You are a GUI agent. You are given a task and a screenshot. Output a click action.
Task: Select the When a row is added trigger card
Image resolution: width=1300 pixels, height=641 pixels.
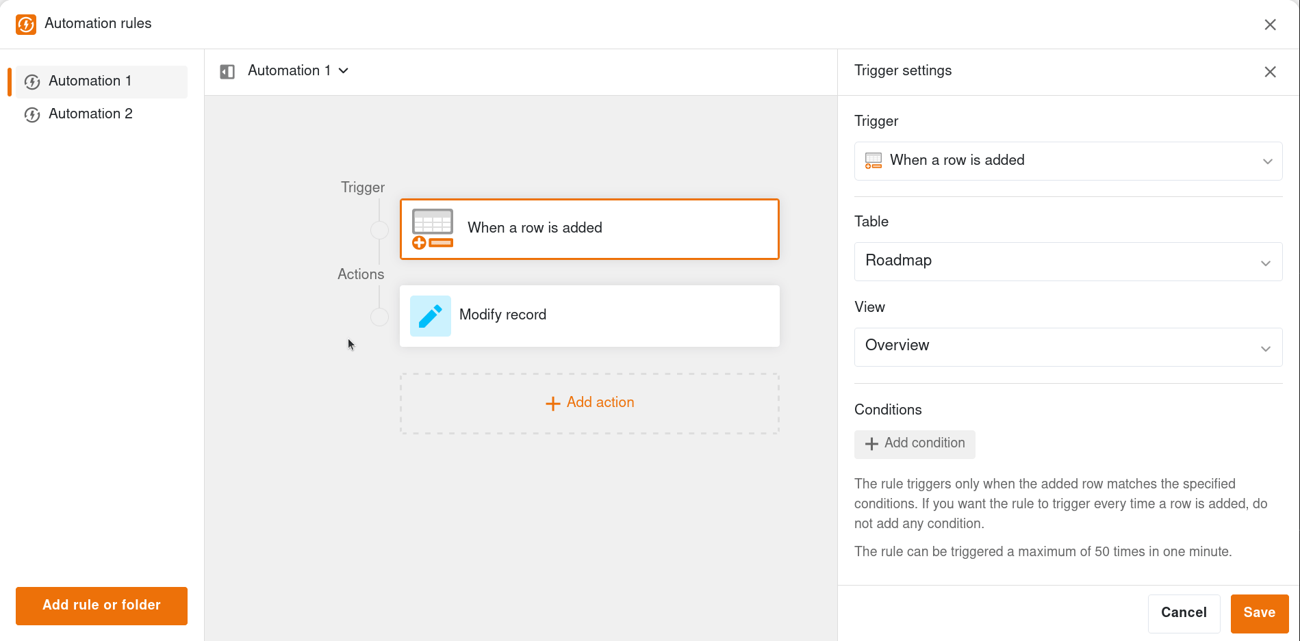point(589,228)
